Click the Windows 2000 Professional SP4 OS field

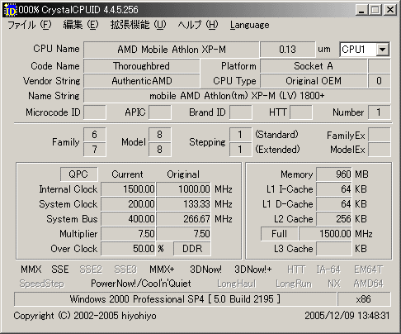click(175, 299)
